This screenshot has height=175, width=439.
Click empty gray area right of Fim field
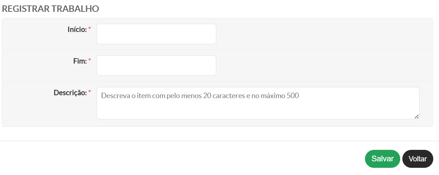pyautogui.click(x=323, y=66)
